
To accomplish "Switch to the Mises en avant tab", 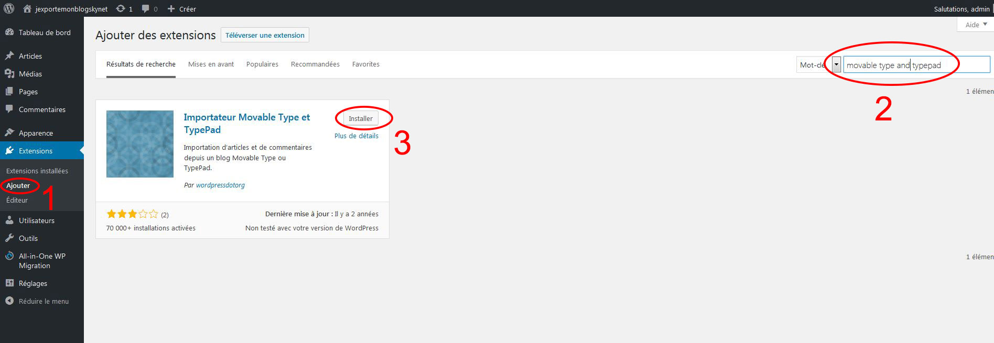I will [211, 64].
